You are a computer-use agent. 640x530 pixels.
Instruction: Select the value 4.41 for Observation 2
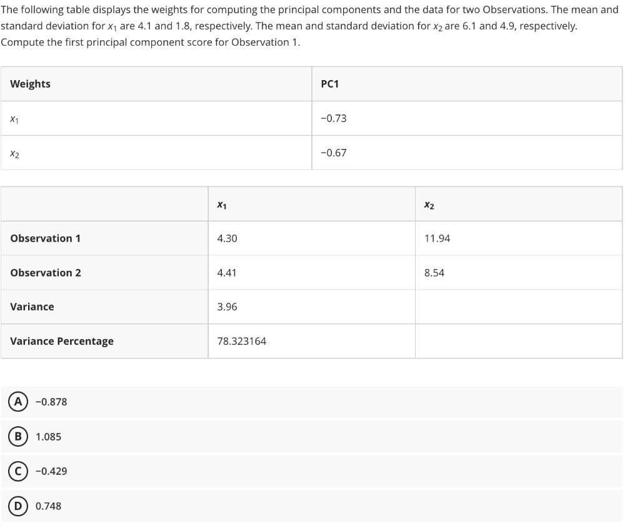coord(225,272)
